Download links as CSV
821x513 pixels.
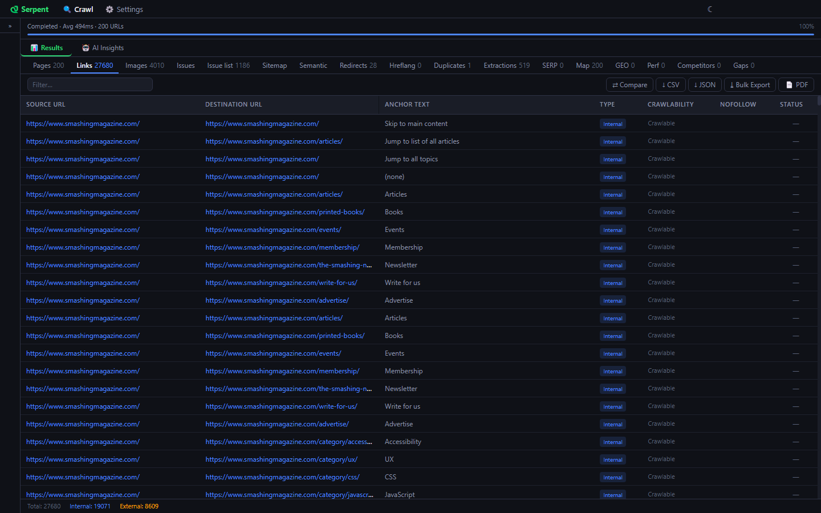670,85
